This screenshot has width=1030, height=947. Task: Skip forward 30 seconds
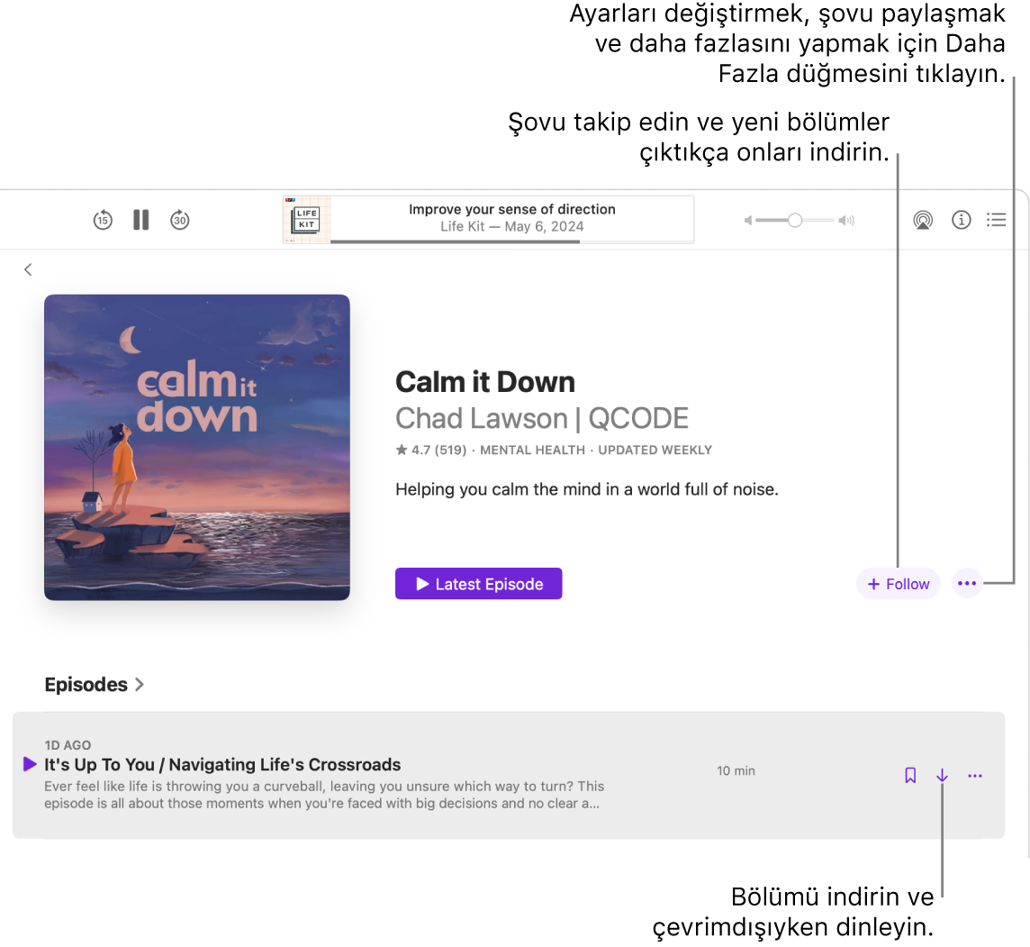(x=179, y=219)
